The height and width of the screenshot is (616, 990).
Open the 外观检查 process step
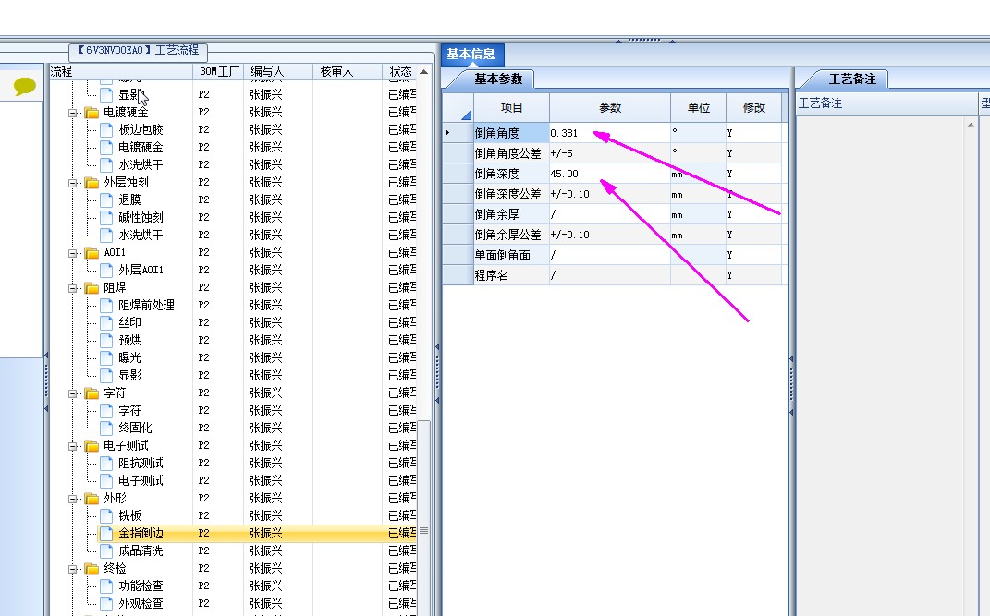[x=141, y=603]
